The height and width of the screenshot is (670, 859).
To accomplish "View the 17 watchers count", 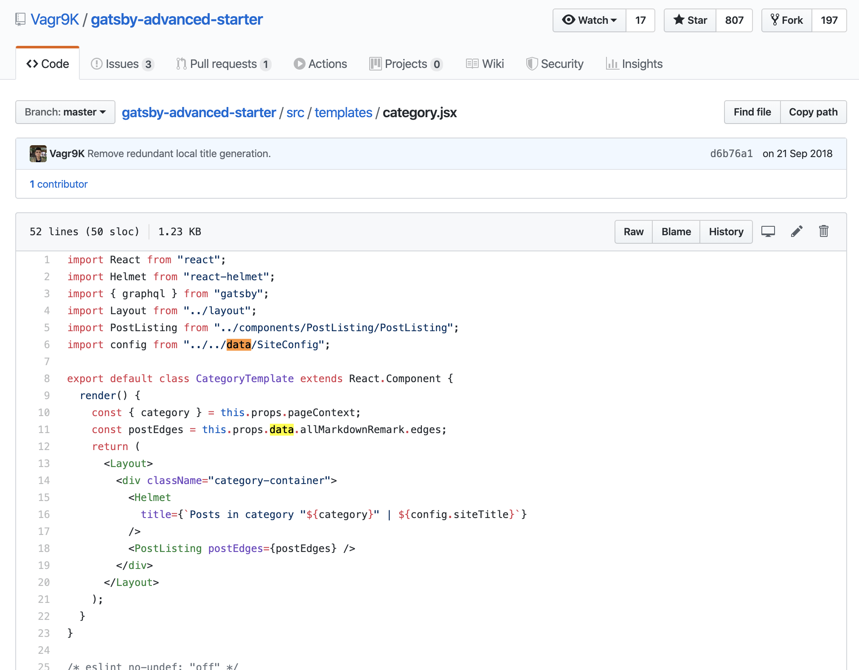I will pos(640,20).
